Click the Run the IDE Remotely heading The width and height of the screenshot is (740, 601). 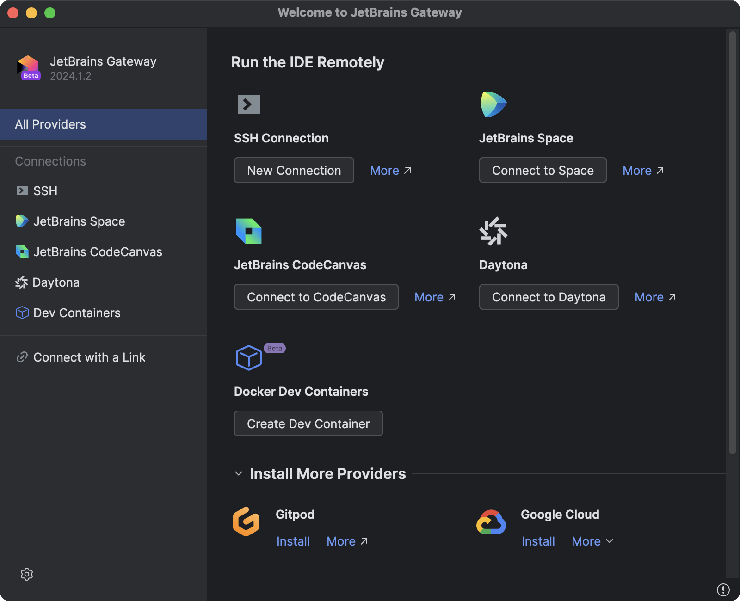tap(308, 62)
